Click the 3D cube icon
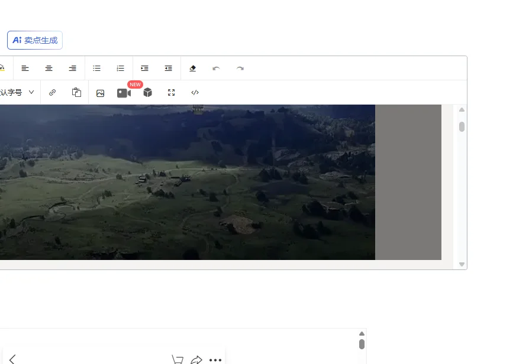Image resolution: width=516 pixels, height=364 pixels. [x=148, y=93]
